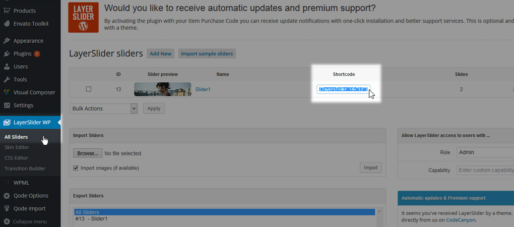Viewport: 514px width, 227px height.
Task: Click the LayerSlider orange logo
Action: [x=83, y=18]
